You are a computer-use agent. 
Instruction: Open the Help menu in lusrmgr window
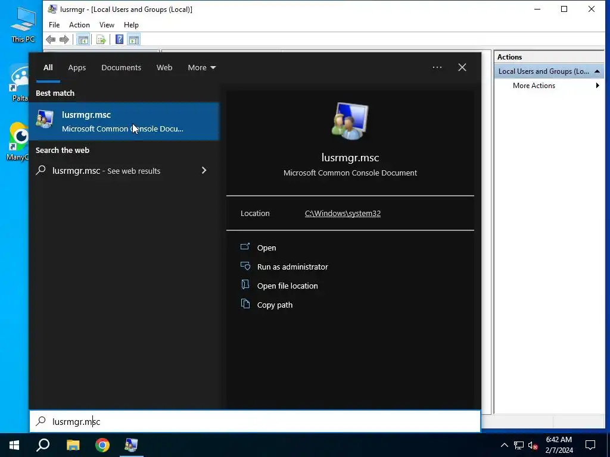(x=131, y=25)
